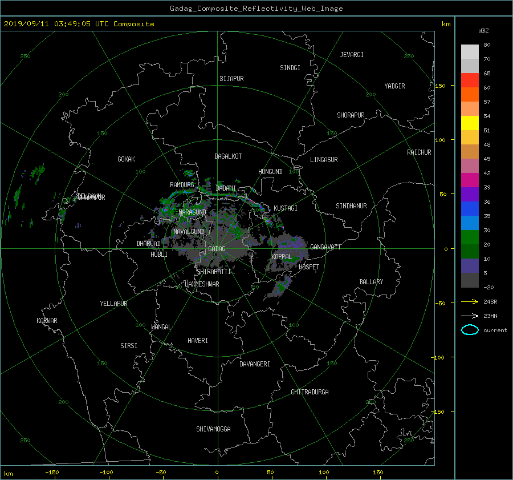Viewport: 513px width, 480px height.
Task: Click the SHORAPUR city label
Action: [x=351, y=115]
